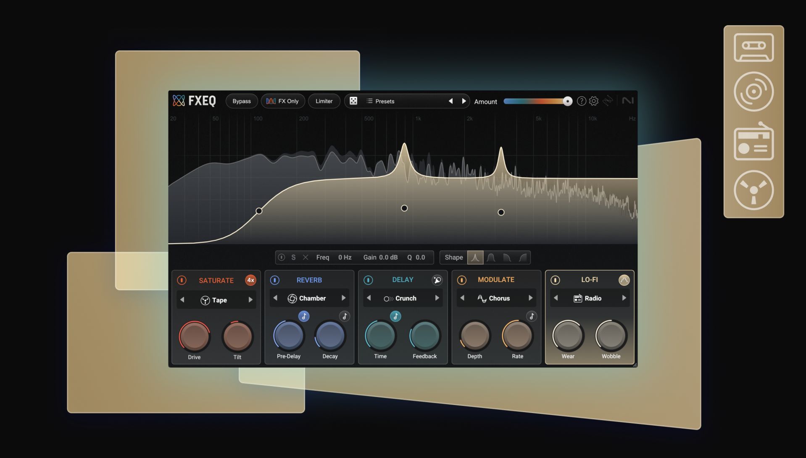Screen dimensions: 806x458
Task: Select the low-cut EQ band node
Action: tap(259, 211)
